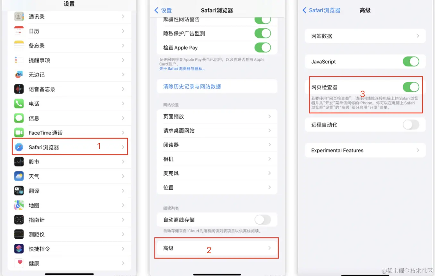
Task: Select 电话 label in Settings list
Action: (34, 104)
